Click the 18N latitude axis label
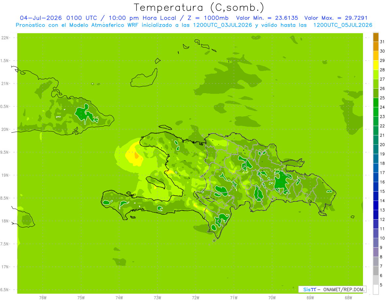 tap(5, 221)
